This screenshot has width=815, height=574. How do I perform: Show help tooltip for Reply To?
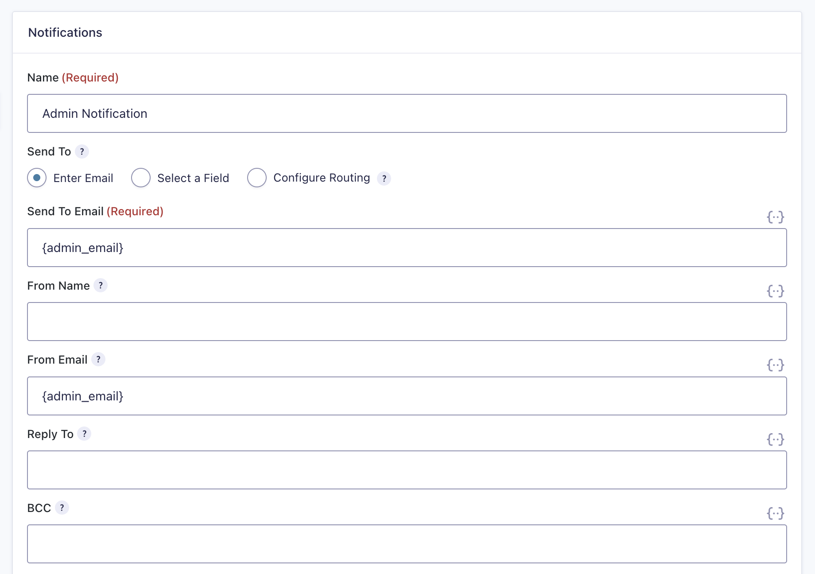pyautogui.click(x=84, y=434)
